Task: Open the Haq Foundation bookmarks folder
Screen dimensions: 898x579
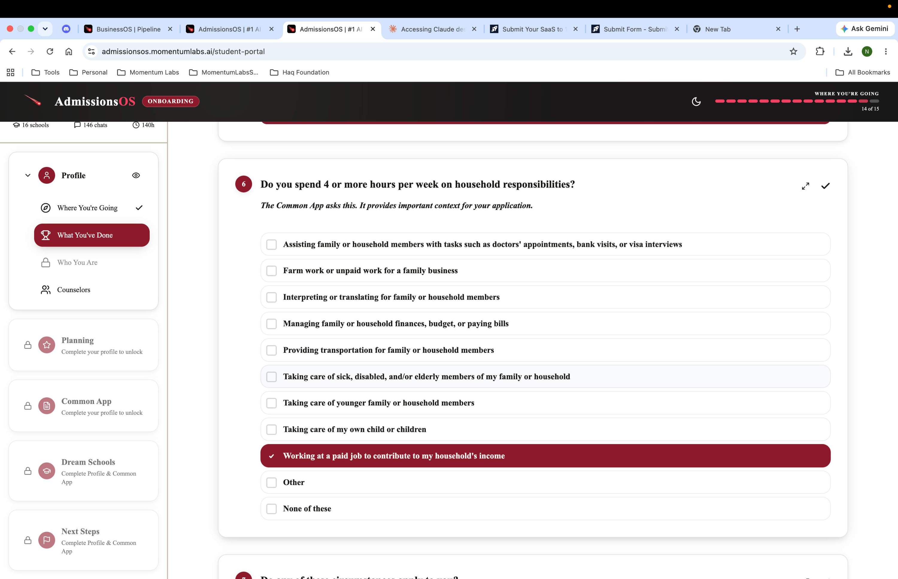Action: [x=299, y=72]
